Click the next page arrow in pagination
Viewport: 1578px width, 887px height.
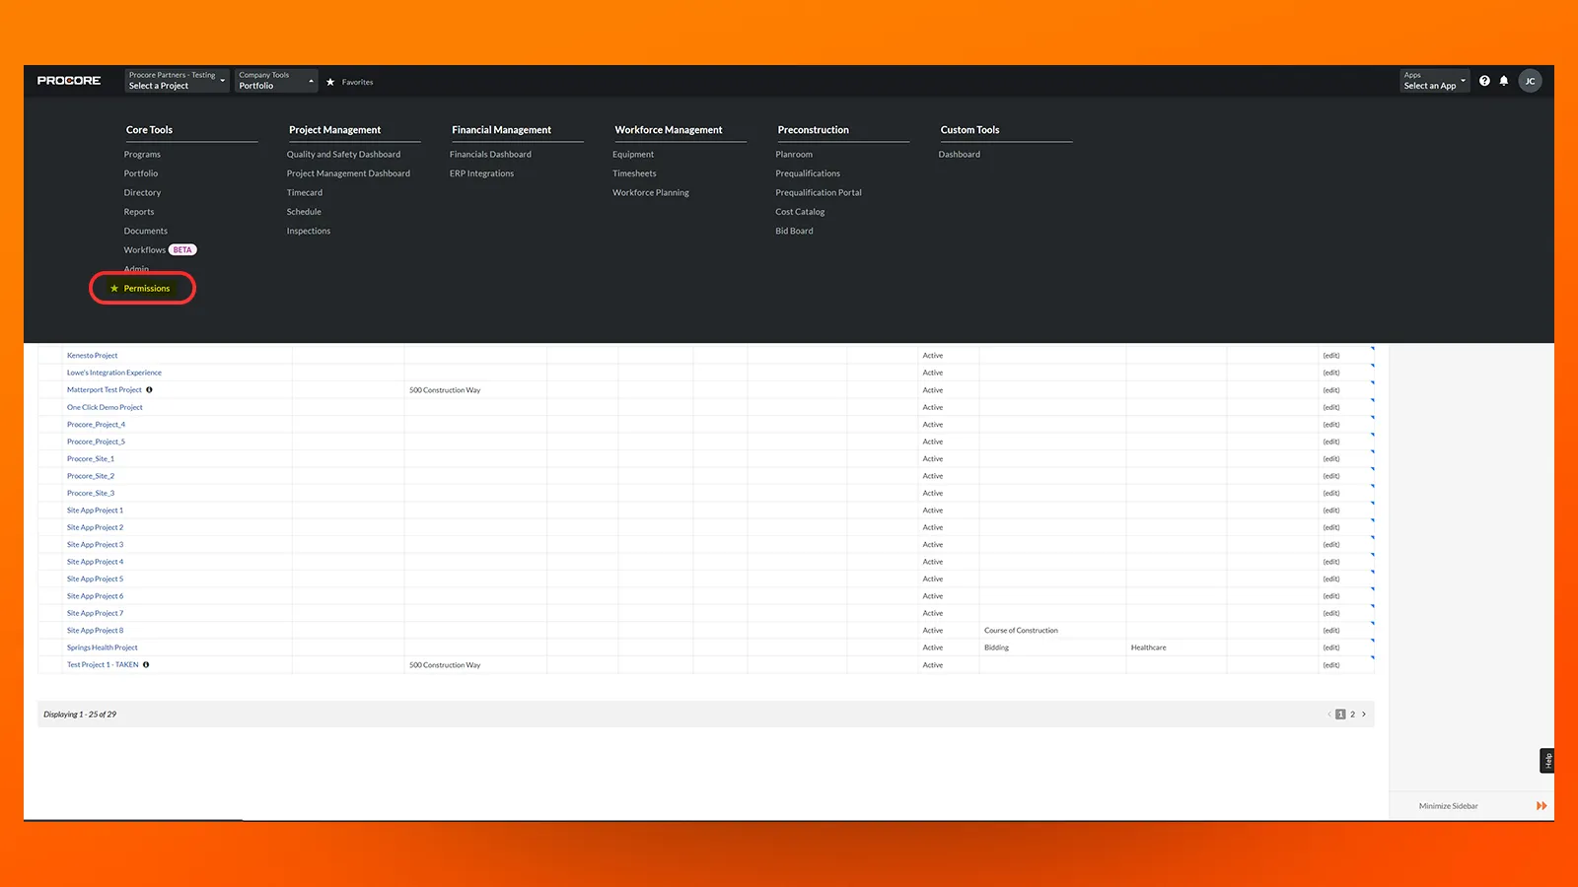[x=1364, y=714]
